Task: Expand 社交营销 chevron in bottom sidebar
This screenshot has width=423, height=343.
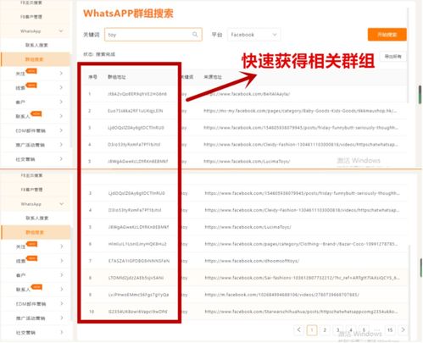Action: (62, 332)
